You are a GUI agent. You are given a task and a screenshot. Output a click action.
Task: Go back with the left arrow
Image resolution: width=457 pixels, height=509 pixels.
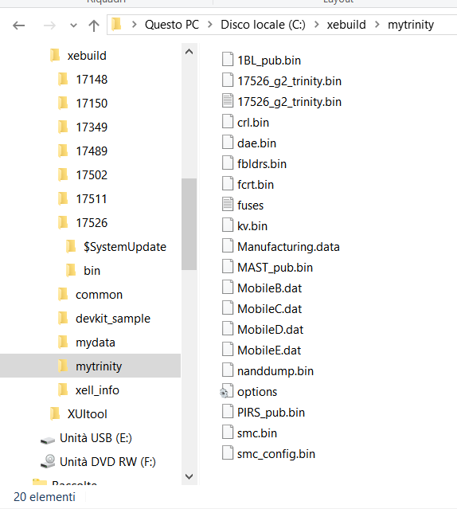[19, 25]
